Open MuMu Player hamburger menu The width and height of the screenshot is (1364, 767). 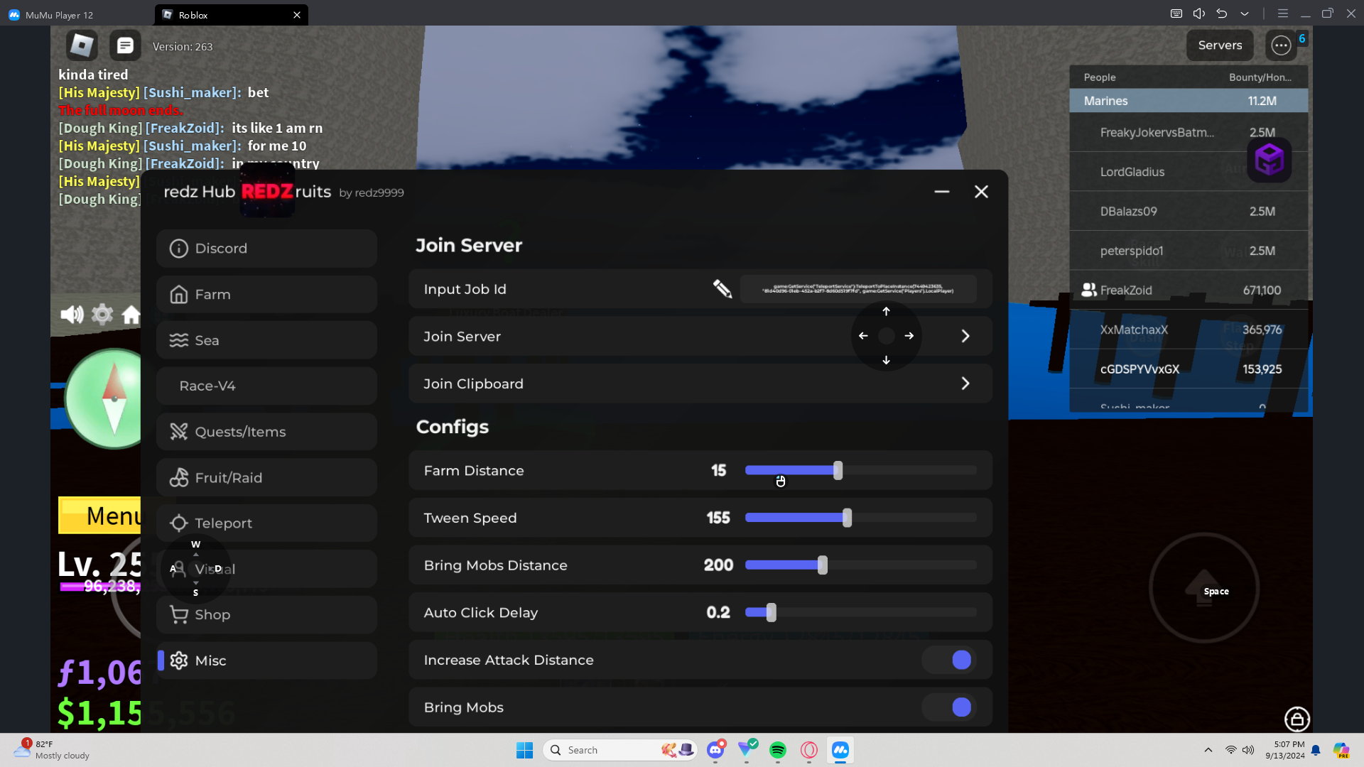coord(1283,13)
